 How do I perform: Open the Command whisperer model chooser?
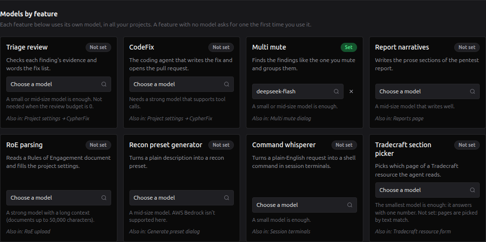point(305,205)
